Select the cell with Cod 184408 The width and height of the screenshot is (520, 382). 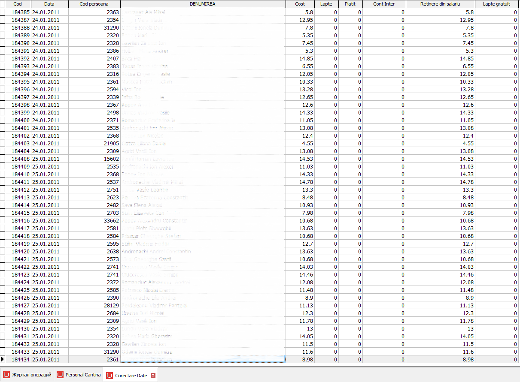(x=18, y=159)
